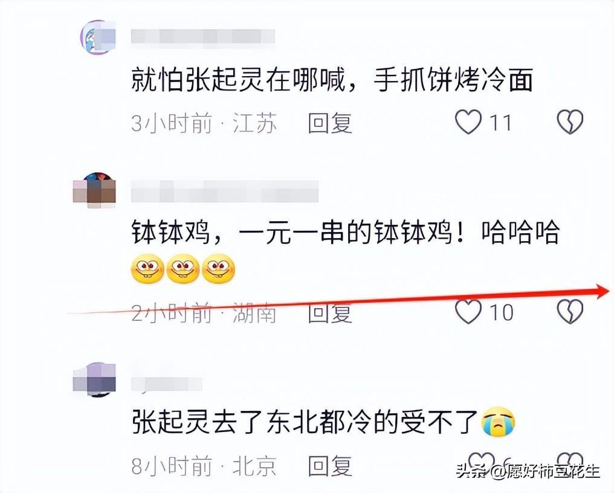Image resolution: width=614 pixels, height=493 pixels.
Task: Tap the like count 11
Action: pos(501,123)
